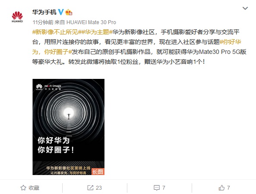Screen dimensions: 256x194
Task: Click the comment bubble icon
Action: pos(157,188)
